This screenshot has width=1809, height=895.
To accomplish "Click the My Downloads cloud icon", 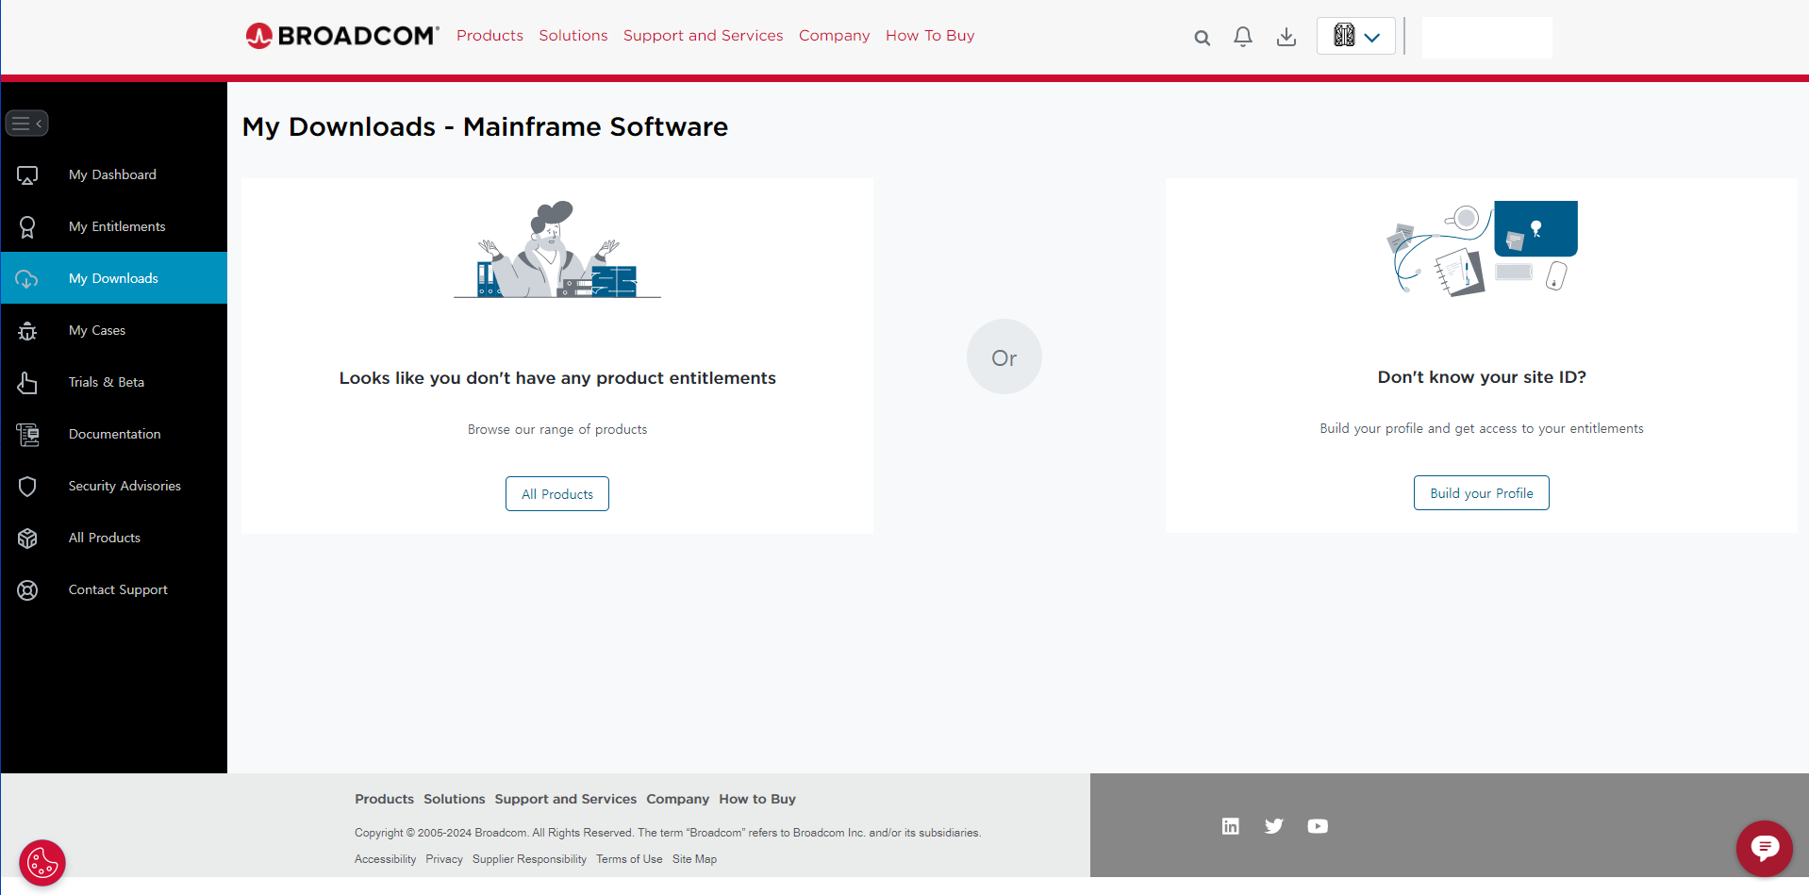I will (x=27, y=279).
